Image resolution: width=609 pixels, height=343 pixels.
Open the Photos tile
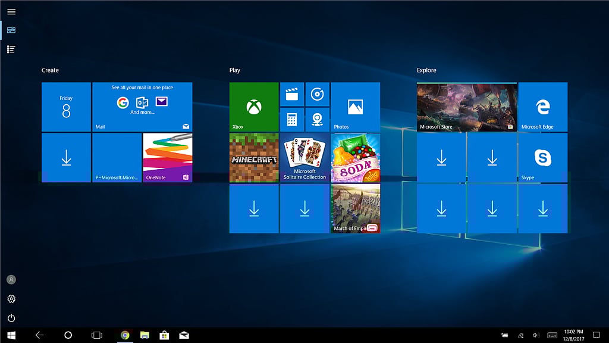355,107
